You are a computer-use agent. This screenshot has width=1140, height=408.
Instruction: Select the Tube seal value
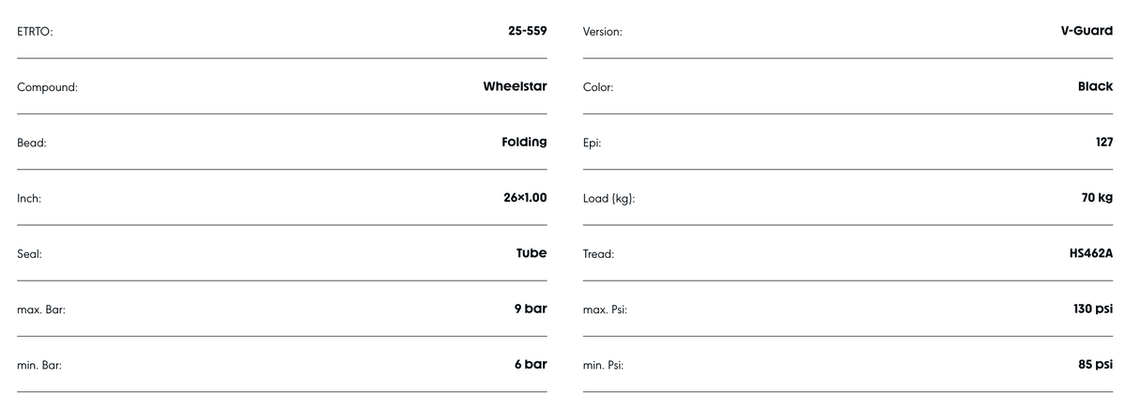[x=531, y=253]
